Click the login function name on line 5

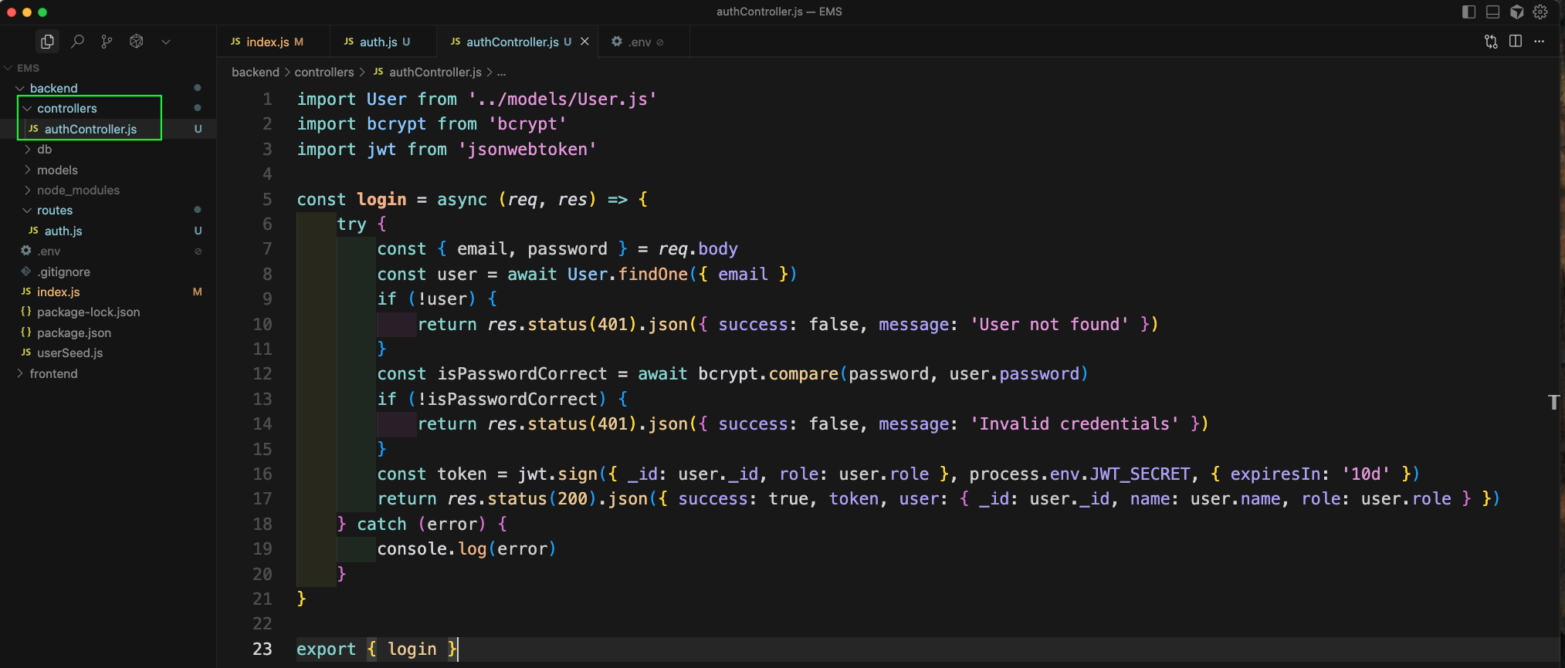tap(381, 199)
